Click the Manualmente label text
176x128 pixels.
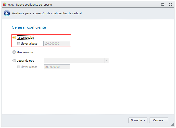25,52
